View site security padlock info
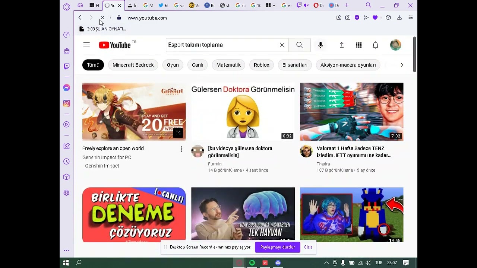Viewport: 477px width, 268px height. (x=119, y=17)
